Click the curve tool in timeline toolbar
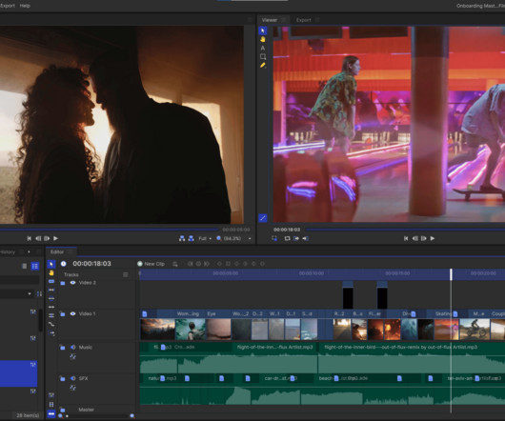Screen dimensions: 505x421 pyautogui.click(x=51, y=324)
